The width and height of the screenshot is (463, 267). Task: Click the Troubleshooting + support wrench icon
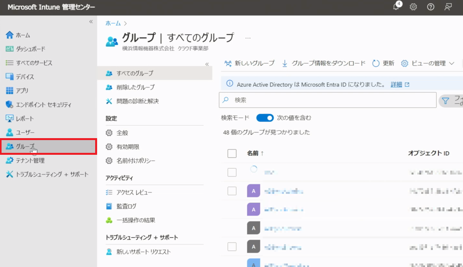point(9,174)
